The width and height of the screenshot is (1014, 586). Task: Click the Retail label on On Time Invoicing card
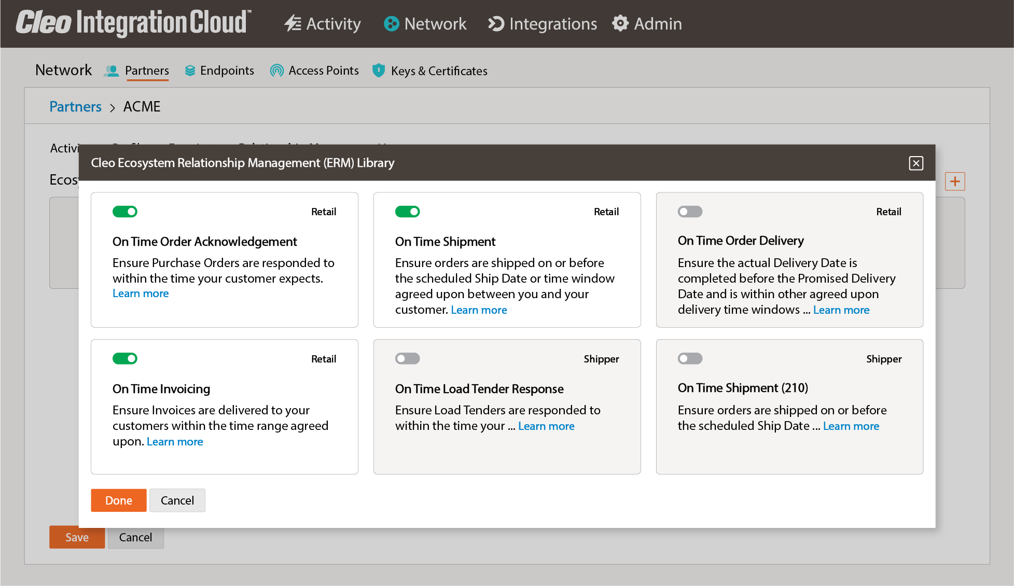[324, 359]
